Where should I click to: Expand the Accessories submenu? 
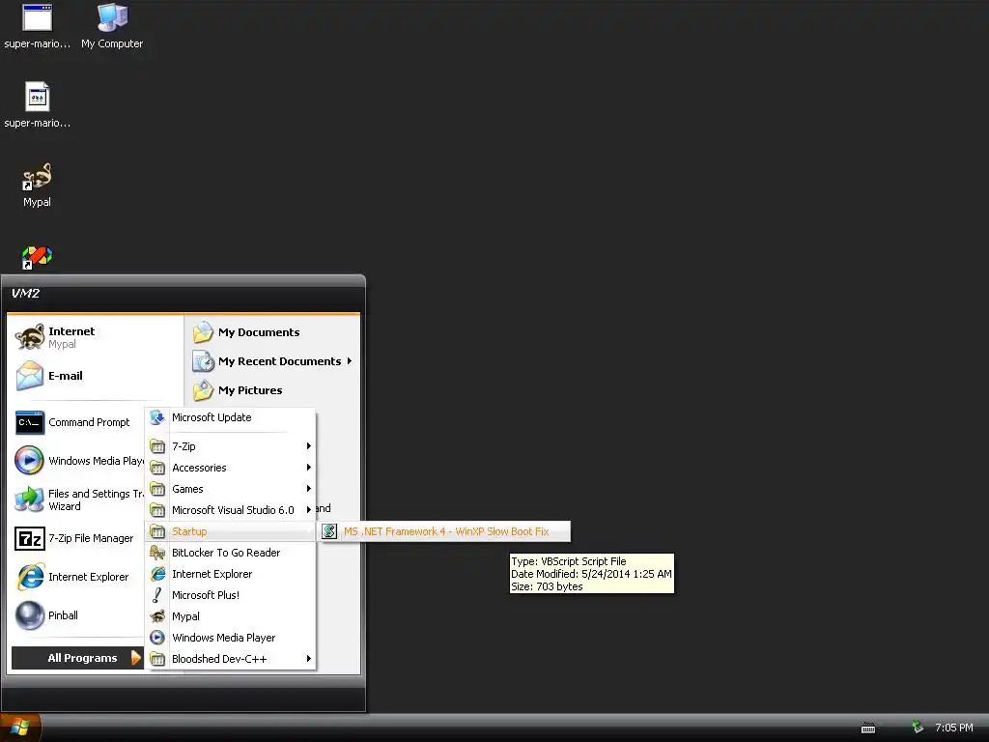(x=230, y=468)
